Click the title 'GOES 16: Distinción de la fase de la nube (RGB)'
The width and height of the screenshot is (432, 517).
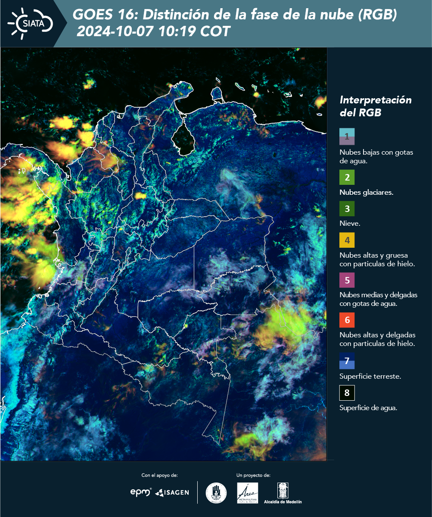pos(235,15)
